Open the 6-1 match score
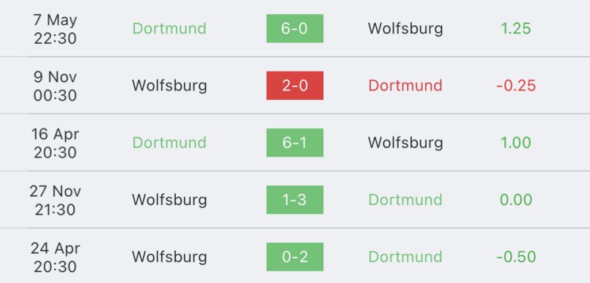Viewport: 590px width, 283px height. click(294, 142)
